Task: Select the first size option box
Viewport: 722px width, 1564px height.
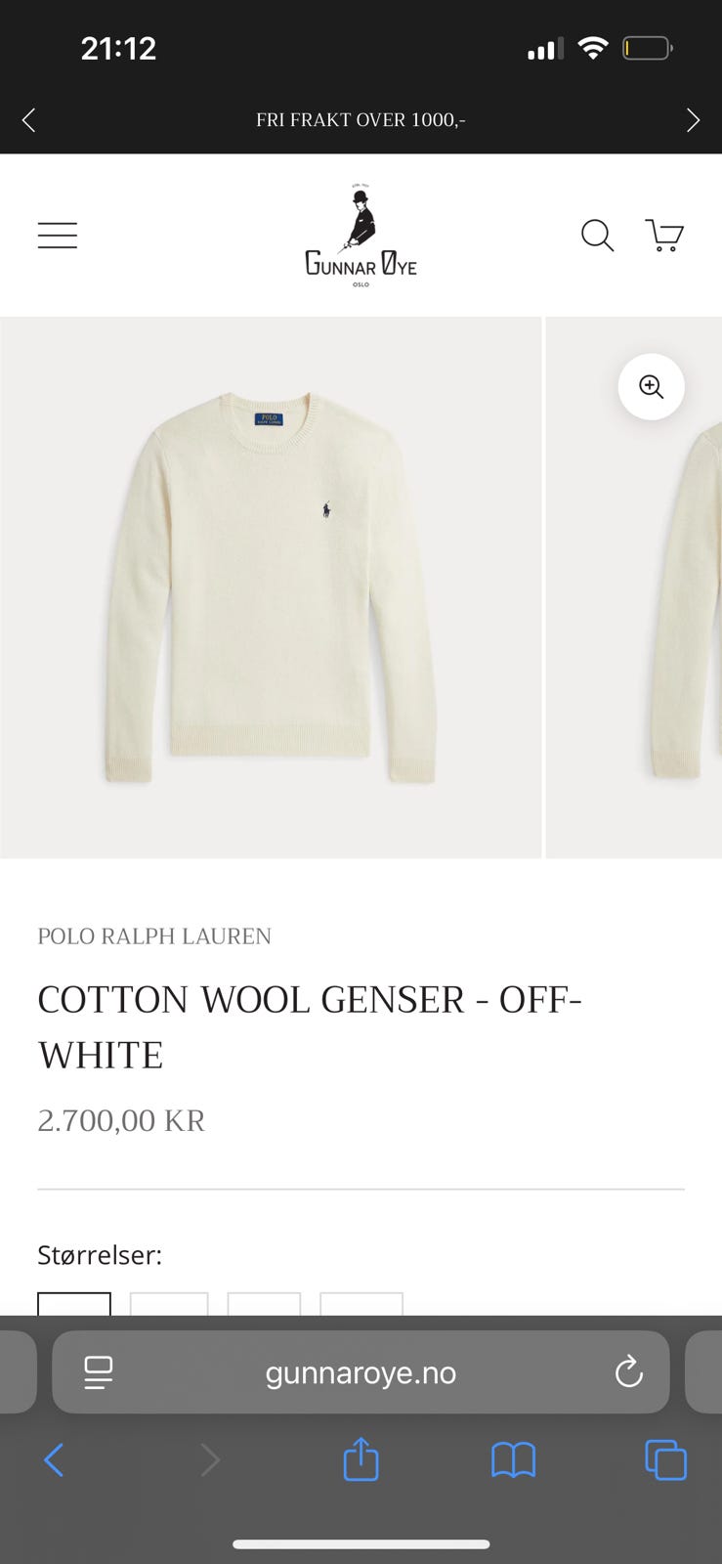Action: tap(74, 1304)
